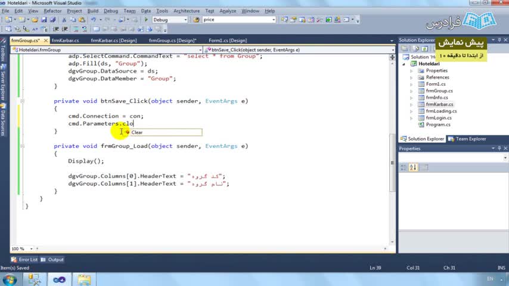The height and width of the screenshot is (286, 509).
Task: Open File Explorer from taskbar
Action: pyautogui.click(x=84, y=279)
